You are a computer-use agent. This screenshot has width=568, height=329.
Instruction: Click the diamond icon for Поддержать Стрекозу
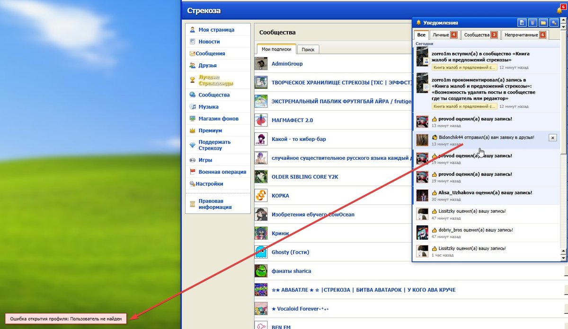point(193,145)
